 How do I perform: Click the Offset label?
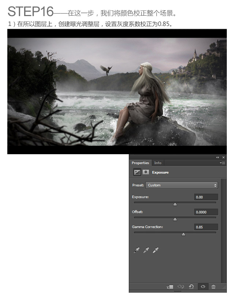pyautogui.click(x=138, y=212)
